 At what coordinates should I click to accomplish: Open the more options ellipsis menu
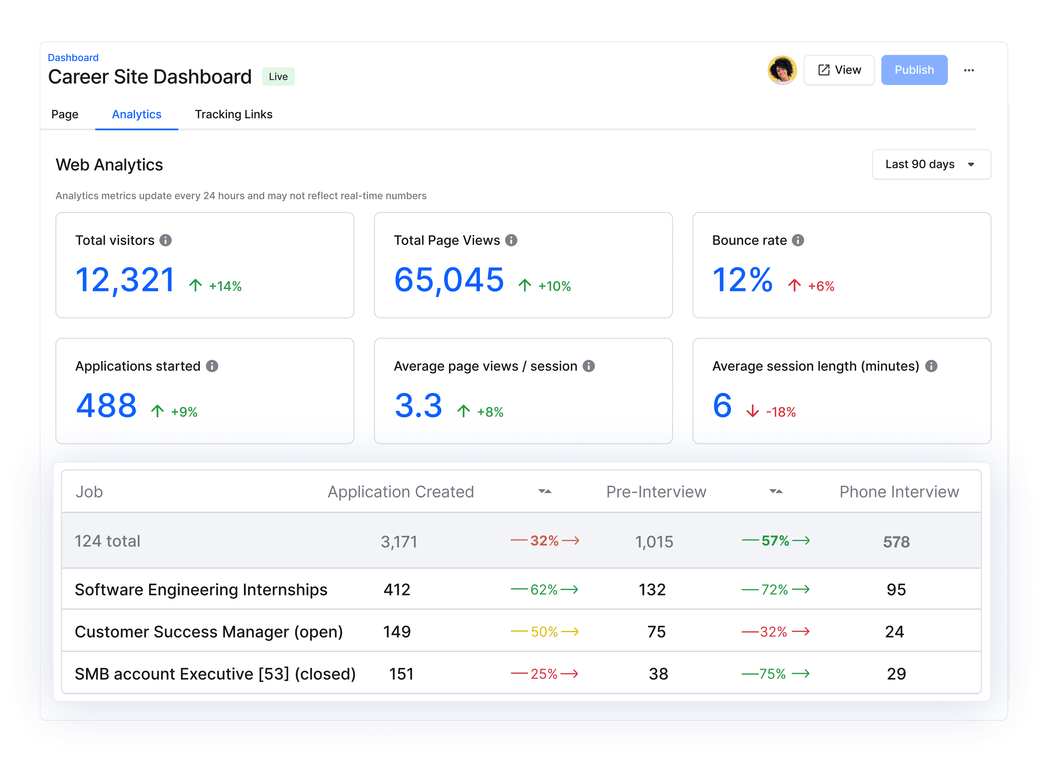coord(970,70)
